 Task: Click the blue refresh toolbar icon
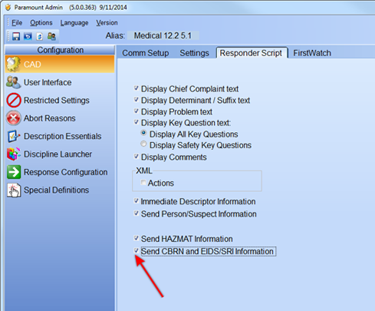[x=28, y=36]
